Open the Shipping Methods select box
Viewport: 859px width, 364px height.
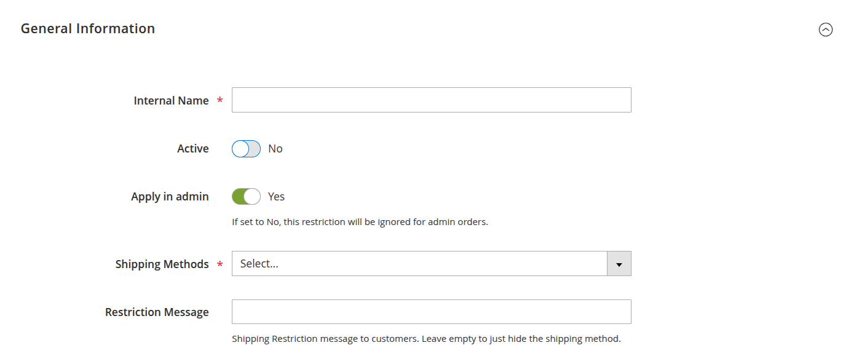419,264
